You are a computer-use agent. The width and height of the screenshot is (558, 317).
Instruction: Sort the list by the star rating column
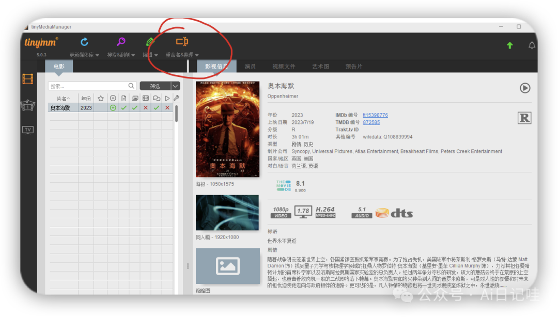coord(101,99)
